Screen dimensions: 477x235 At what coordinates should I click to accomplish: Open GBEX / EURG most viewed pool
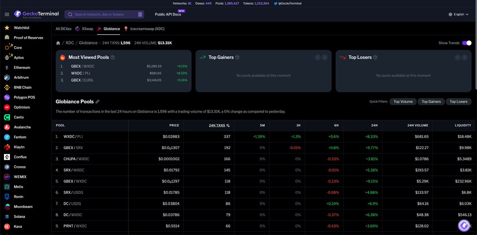point(124,80)
